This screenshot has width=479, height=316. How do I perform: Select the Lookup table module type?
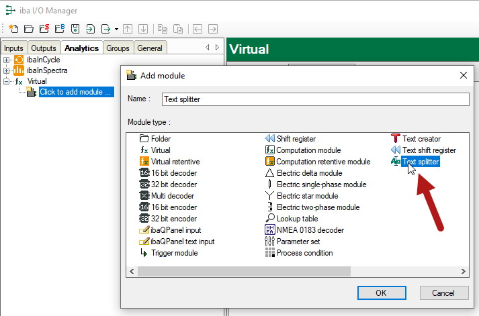coord(297,219)
